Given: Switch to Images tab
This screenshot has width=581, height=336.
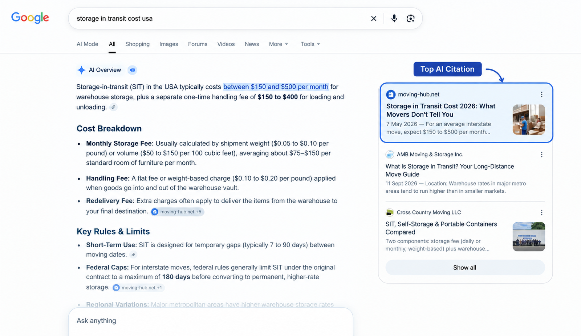Looking at the screenshot, I should coord(169,44).
